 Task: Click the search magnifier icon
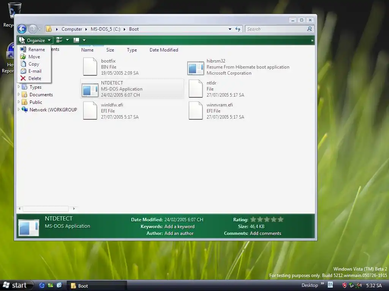309,29
